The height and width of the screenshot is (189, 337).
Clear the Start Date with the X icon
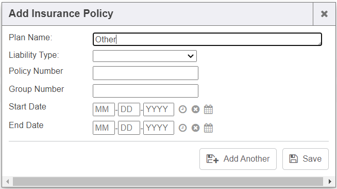(196, 109)
